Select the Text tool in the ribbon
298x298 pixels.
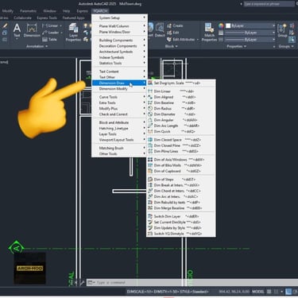pyautogui.click(x=17, y=30)
